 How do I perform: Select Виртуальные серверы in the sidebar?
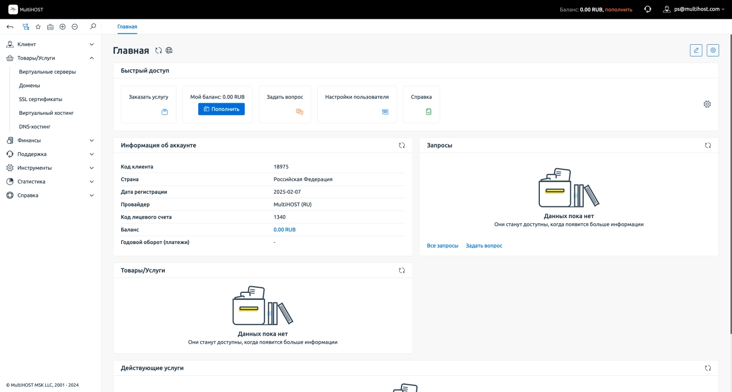point(47,72)
